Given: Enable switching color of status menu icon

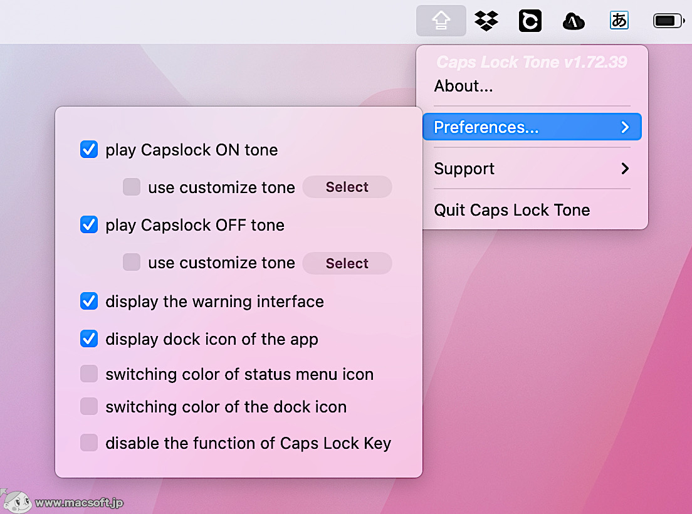Looking at the screenshot, I should pyautogui.click(x=89, y=374).
